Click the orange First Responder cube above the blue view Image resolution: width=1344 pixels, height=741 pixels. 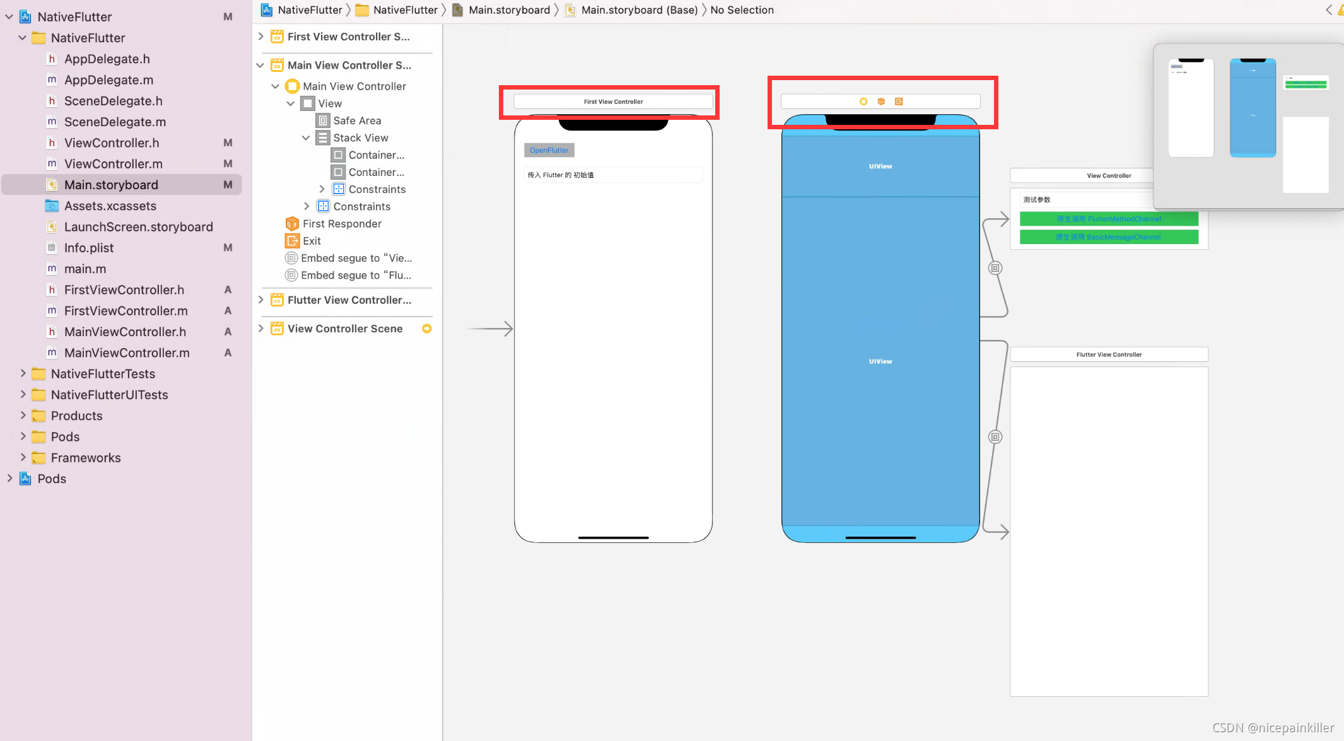click(x=881, y=101)
